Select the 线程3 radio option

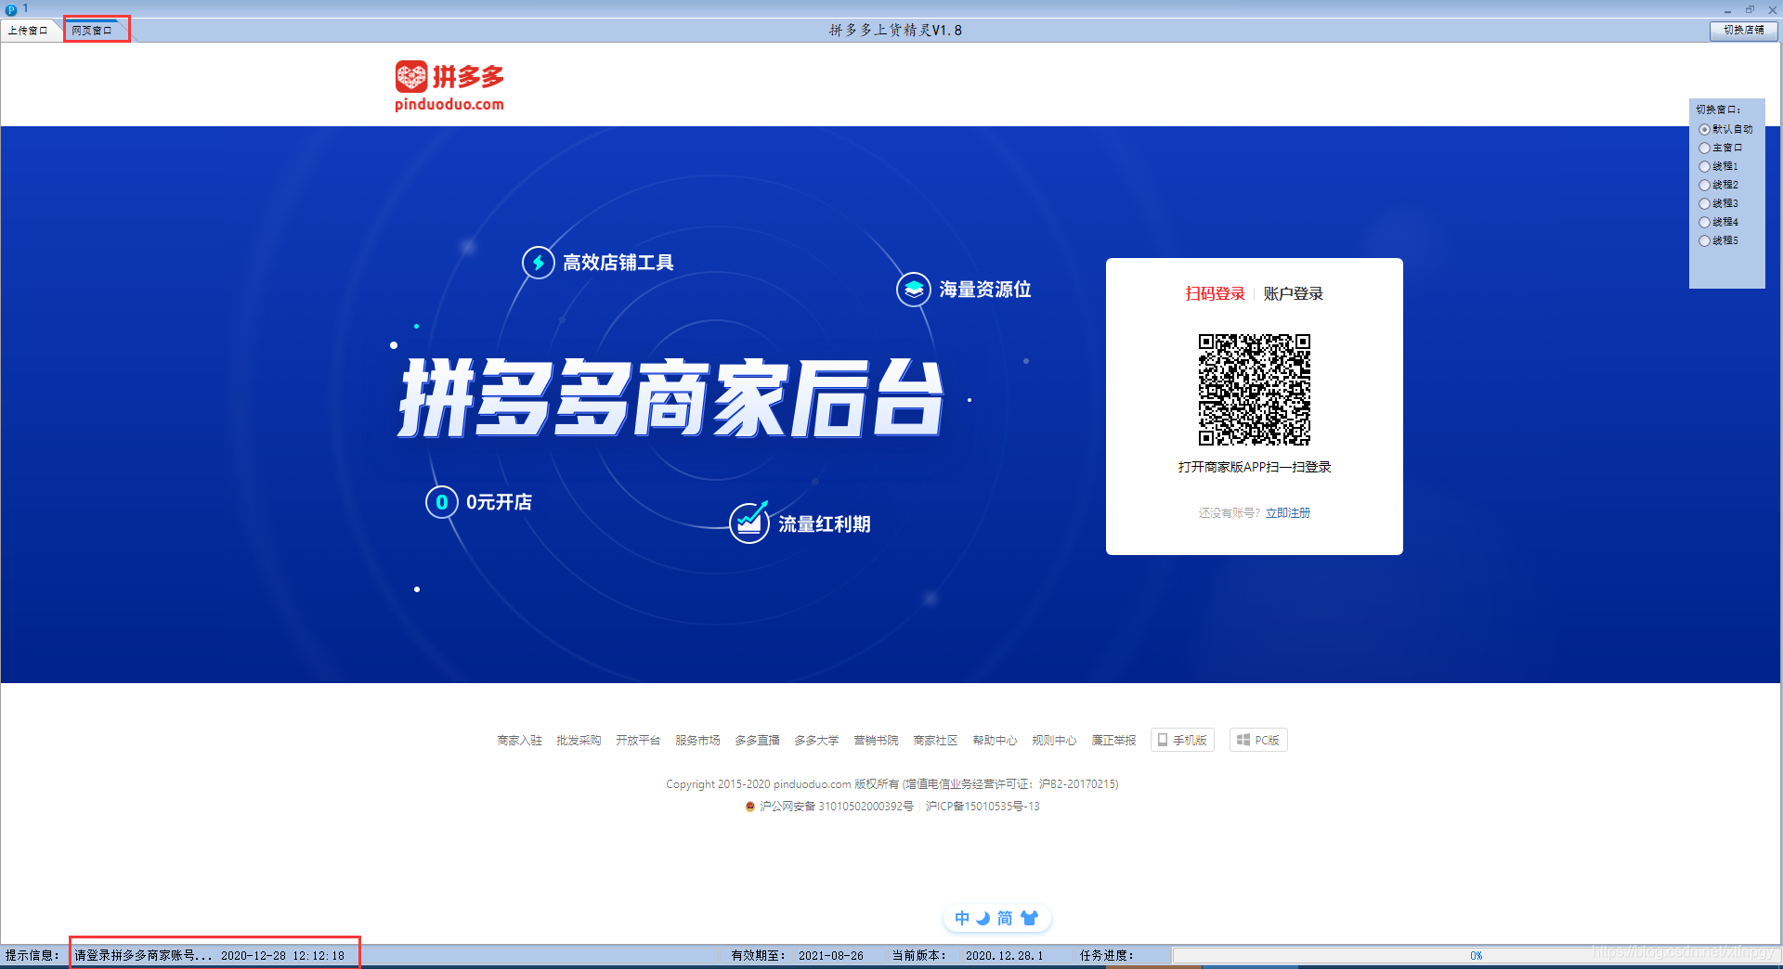pos(1719,203)
